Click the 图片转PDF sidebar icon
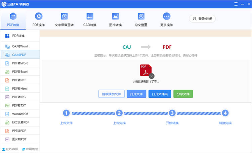This screenshot has height=153, width=252. pyautogui.click(x=7, y=139)
